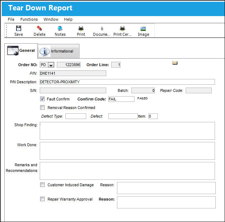The width and height of the screenshot is (225, 222).
Task: Click the toolbar grip handle
Action: point(6,31)
